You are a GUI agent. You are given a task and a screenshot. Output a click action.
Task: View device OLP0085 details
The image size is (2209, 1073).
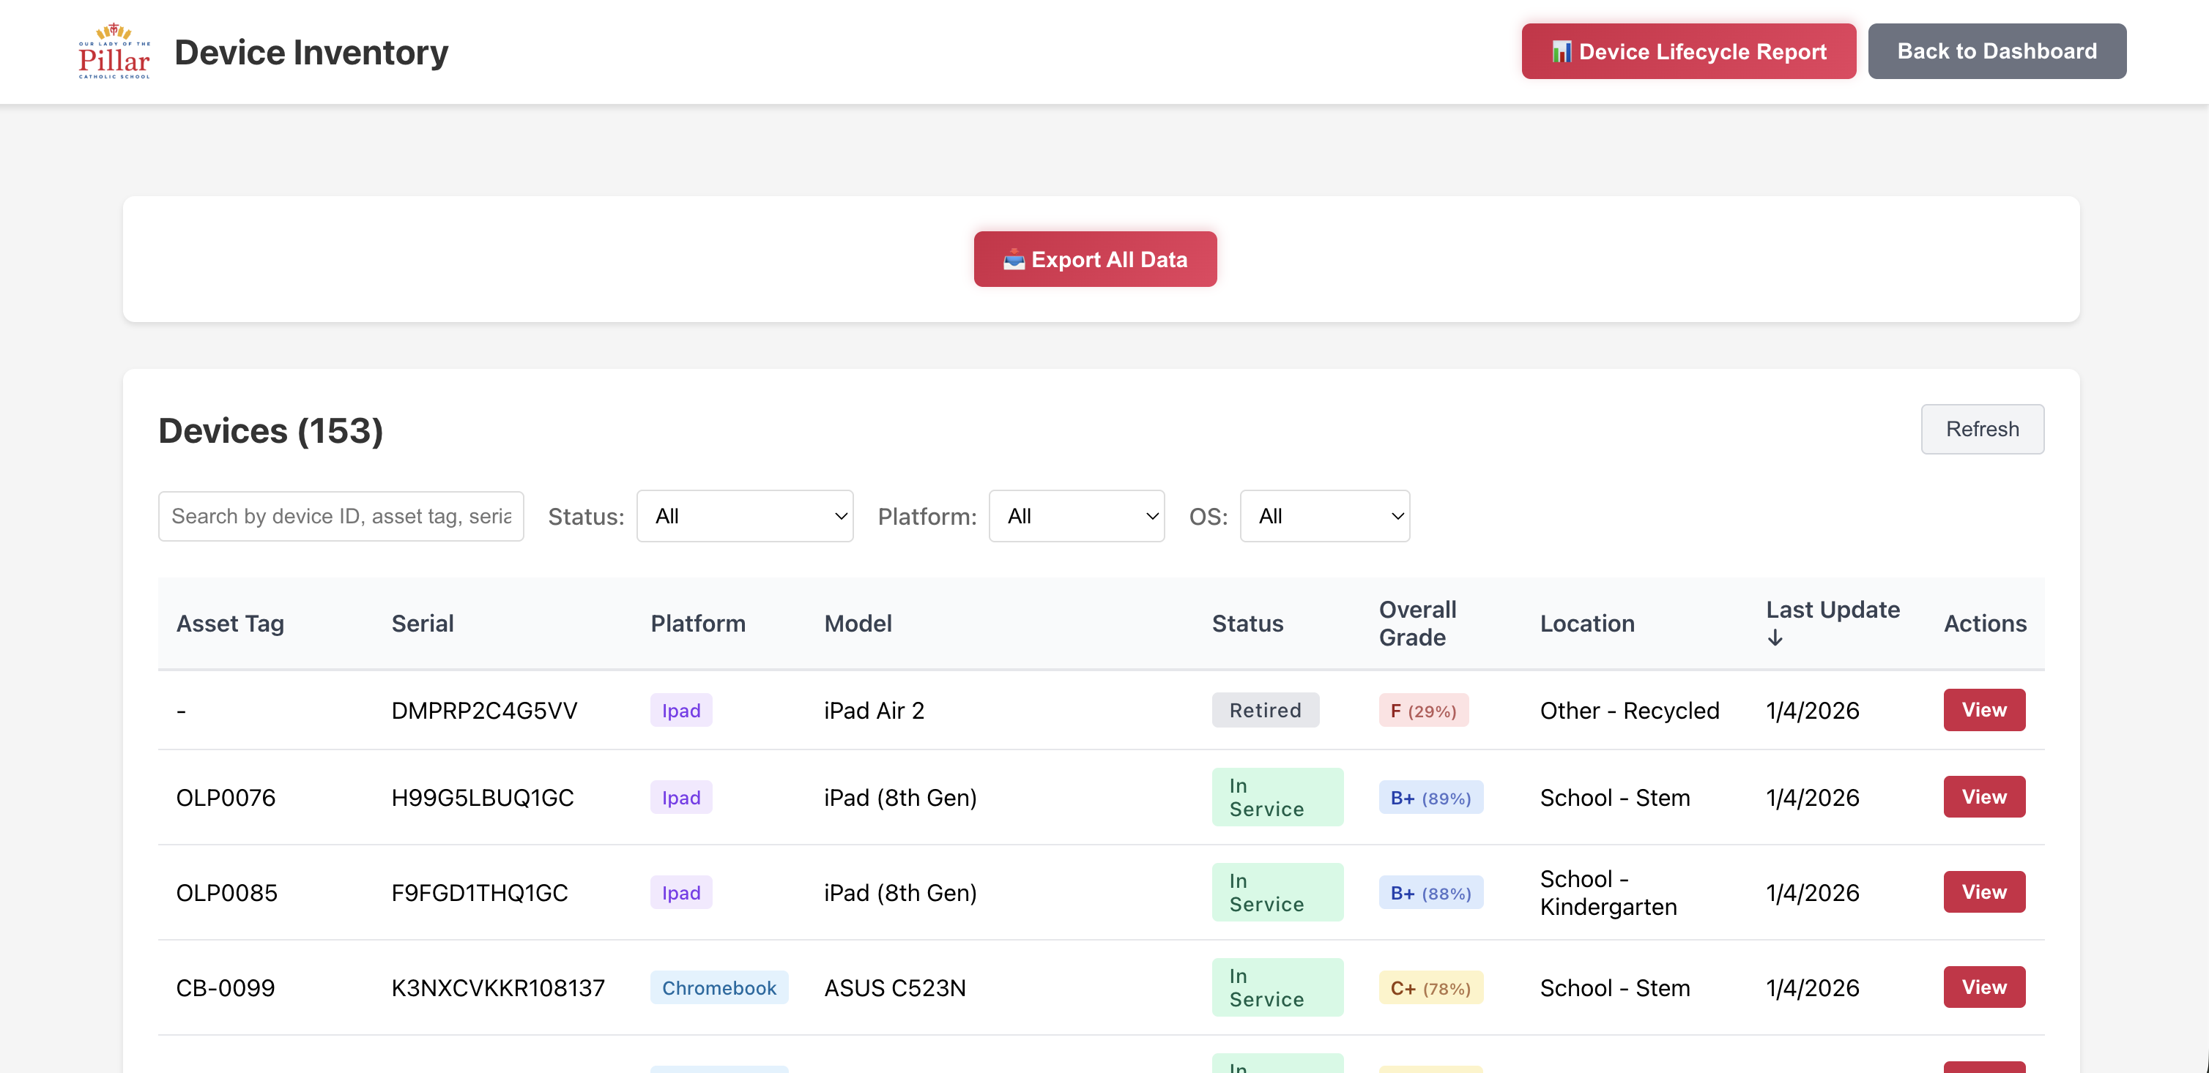(x=1983, y=891)
